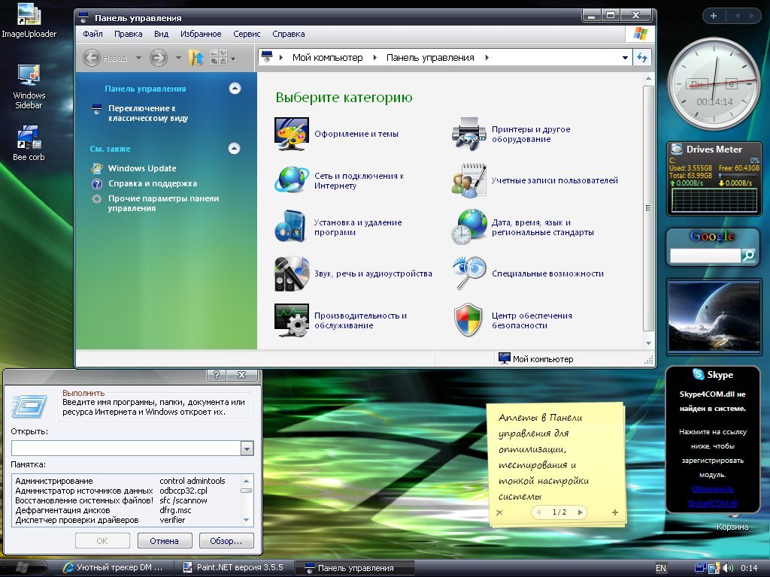This screenshot has width=770, height=577.
Task: Collapse the См. также side panel section
Action: coord(235,148)
